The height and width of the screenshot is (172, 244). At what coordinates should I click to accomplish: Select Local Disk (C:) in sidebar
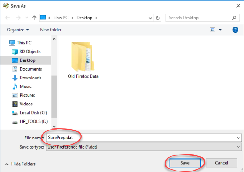pyautogui.click(x=33, y=113)
